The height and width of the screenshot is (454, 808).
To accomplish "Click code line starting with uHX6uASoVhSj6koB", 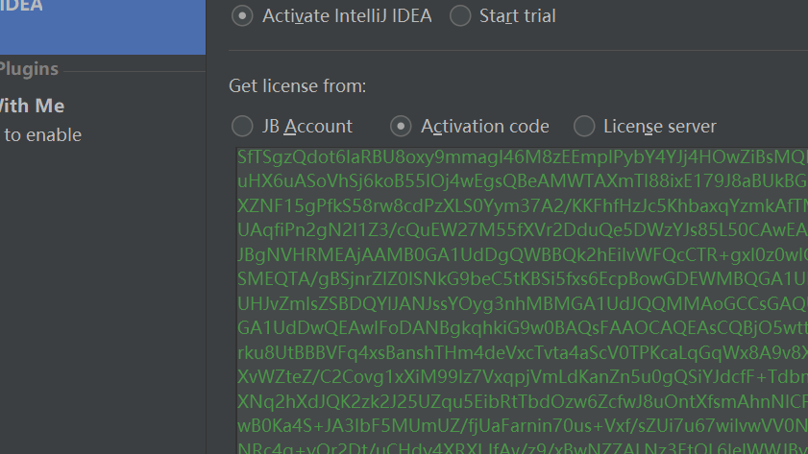I will pos(523,181).
